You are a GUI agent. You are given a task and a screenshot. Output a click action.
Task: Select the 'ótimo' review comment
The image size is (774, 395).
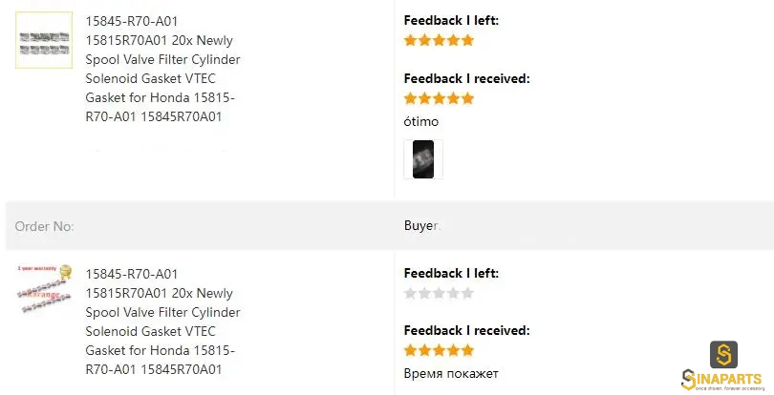(421, 121)
